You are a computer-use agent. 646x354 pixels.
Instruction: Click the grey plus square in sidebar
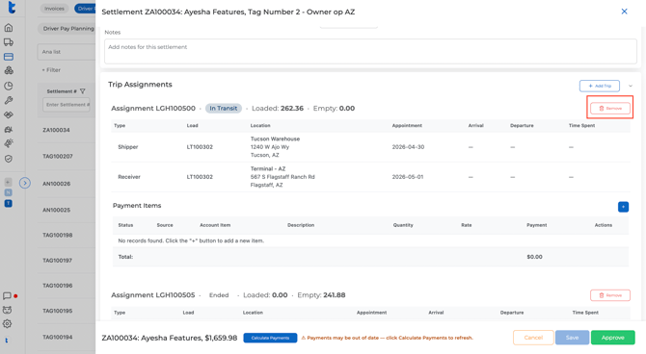tap(9, 182)
